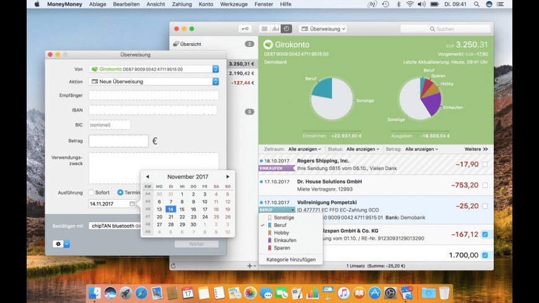This screenshot has height=303, width=539.
Task: Click the Empfänger input field
Action: click(x=154, y=95)
